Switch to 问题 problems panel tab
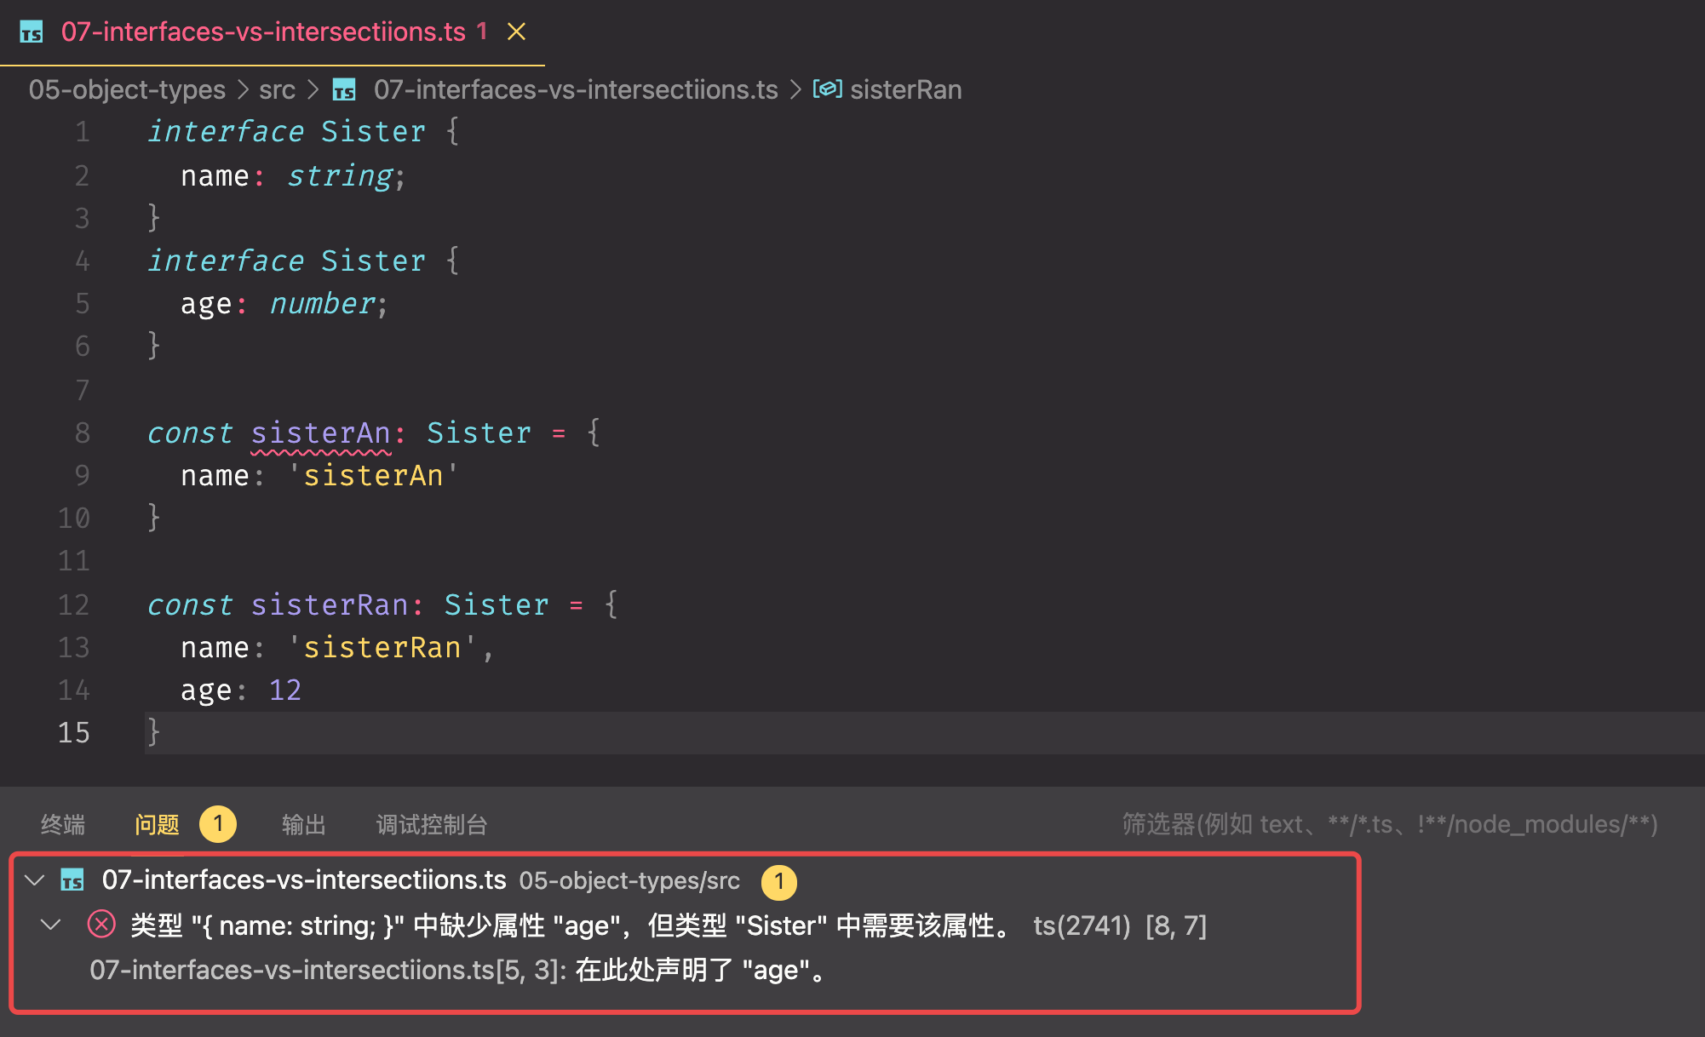The image size is (1705, 1037). click(x=158, y=824)
